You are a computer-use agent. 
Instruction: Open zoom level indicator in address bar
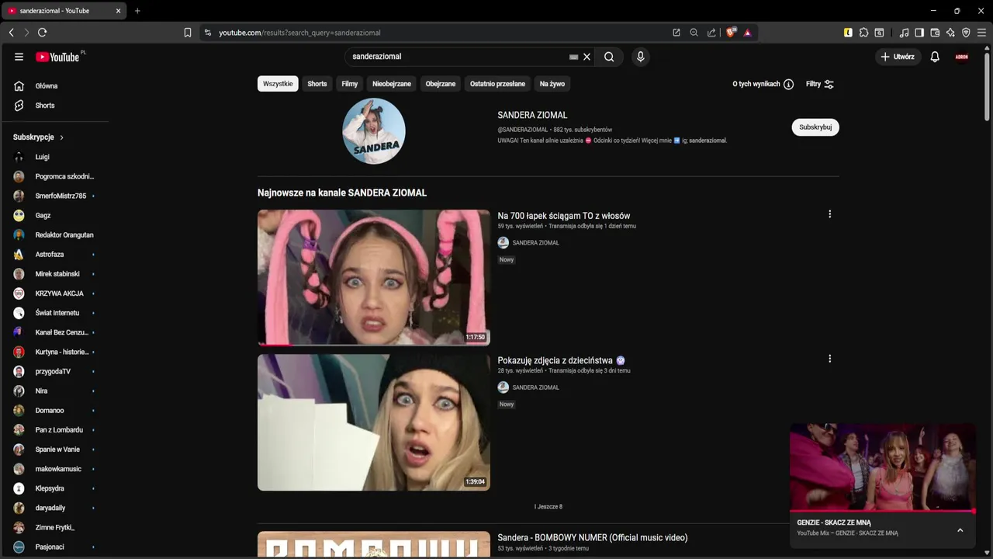[694, 33]
